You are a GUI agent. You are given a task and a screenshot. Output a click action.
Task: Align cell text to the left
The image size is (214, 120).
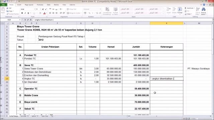50,13
